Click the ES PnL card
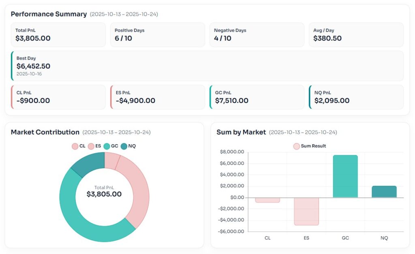This screenshot has height=254, width=415. (157, 97)
